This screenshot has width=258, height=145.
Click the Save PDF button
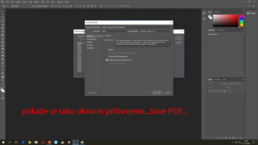click(157, 93)
